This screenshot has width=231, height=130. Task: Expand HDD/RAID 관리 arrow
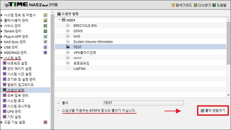pyautogui.click(x=1, y=53)
